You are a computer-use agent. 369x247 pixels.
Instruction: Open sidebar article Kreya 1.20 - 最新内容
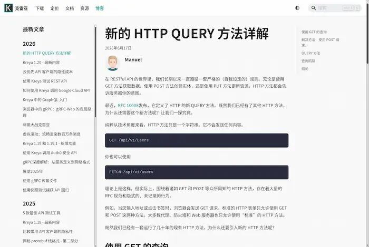pos(41,63)
